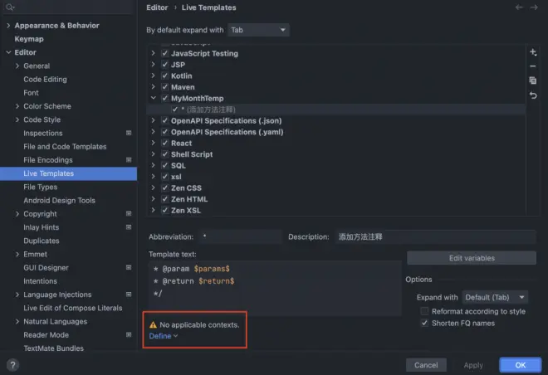This screenshot has width=548, height=375.
Task: Open the Keymap settings page
Action: pos(29,39)
